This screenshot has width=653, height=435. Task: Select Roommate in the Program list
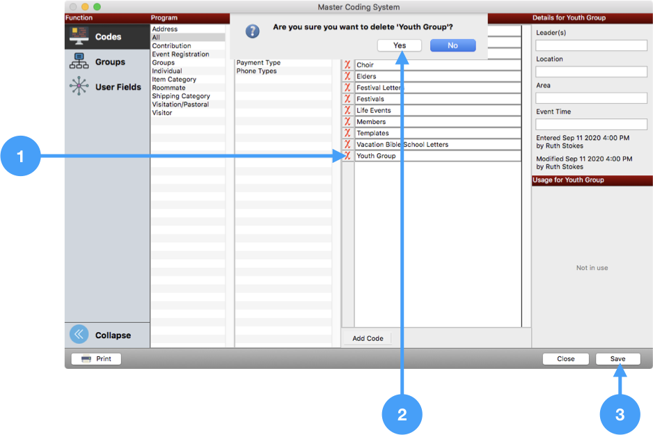(188, 88)
